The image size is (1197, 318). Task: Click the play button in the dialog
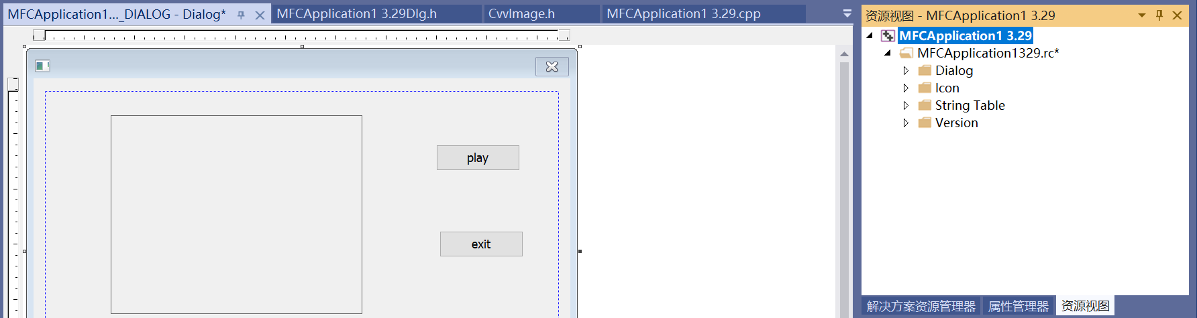pyautogui.click(x=478, y=158)
